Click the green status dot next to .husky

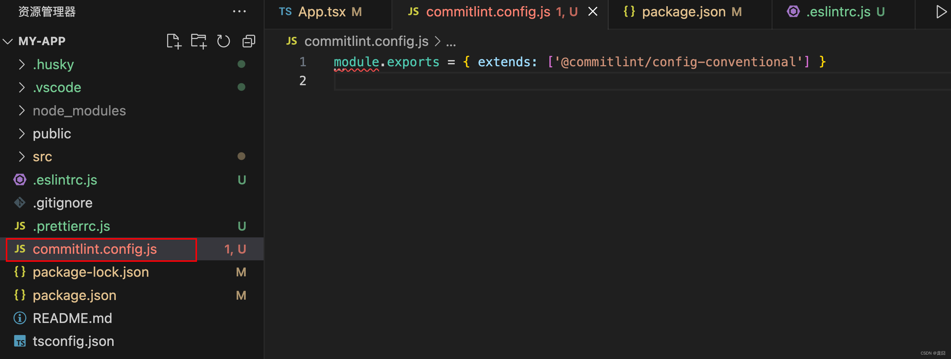point(241,64)
